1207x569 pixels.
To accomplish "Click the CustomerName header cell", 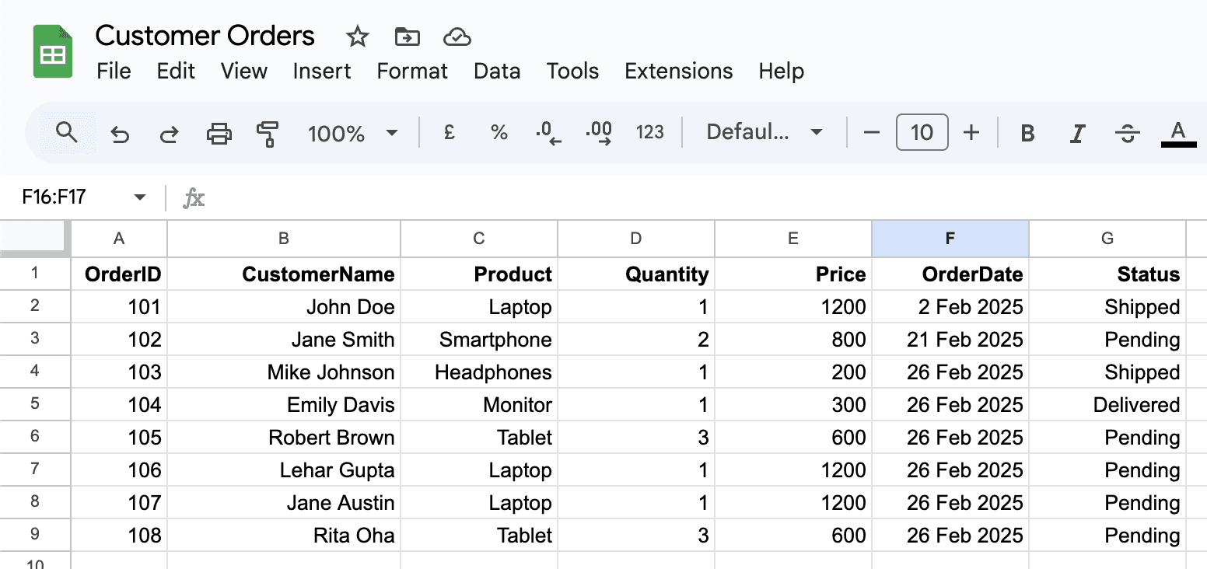I will pos(284,274).
